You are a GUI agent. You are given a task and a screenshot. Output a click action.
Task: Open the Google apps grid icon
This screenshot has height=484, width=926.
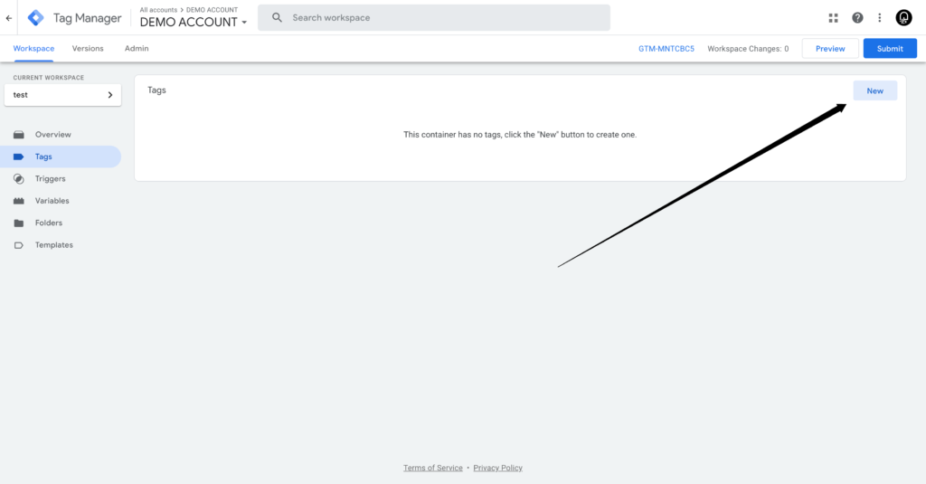coord(833,18)
